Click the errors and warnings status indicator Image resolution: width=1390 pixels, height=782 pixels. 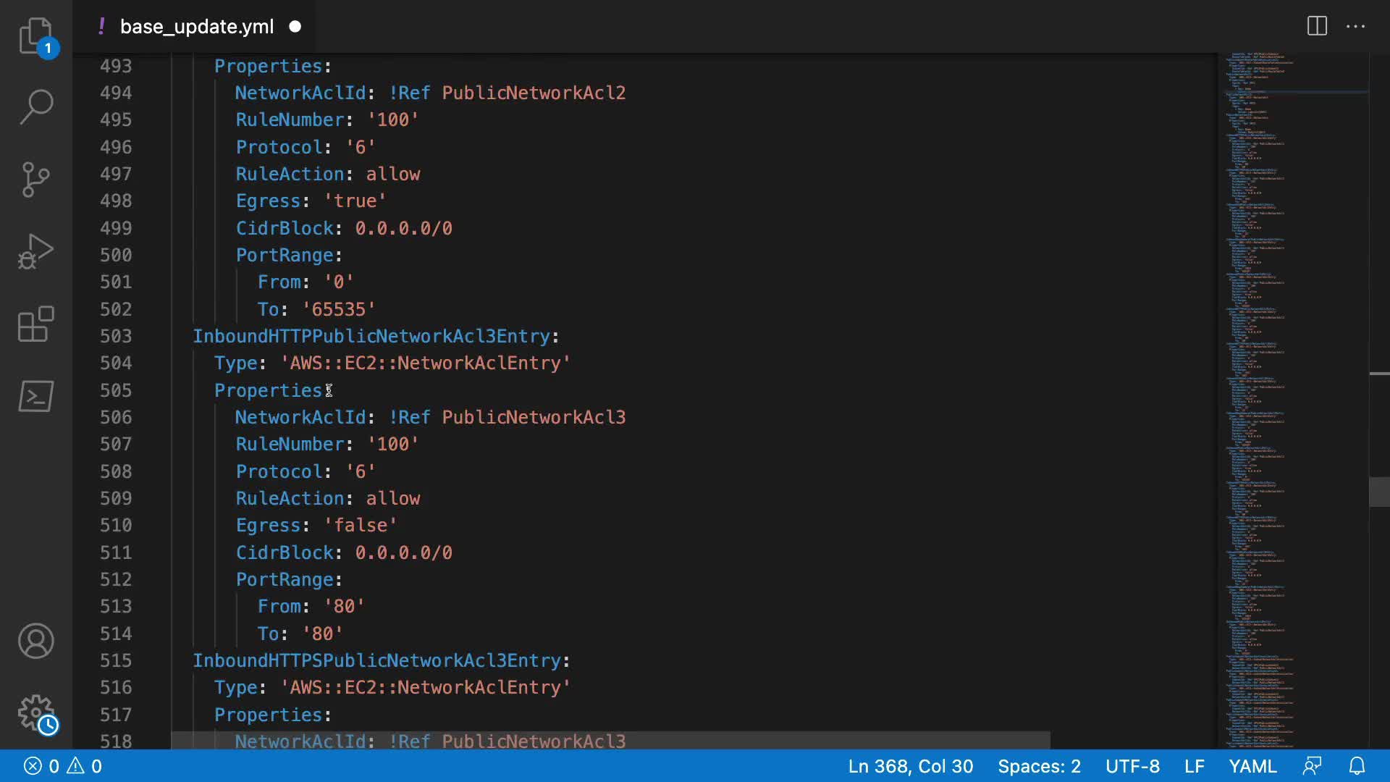click(63, 766)
